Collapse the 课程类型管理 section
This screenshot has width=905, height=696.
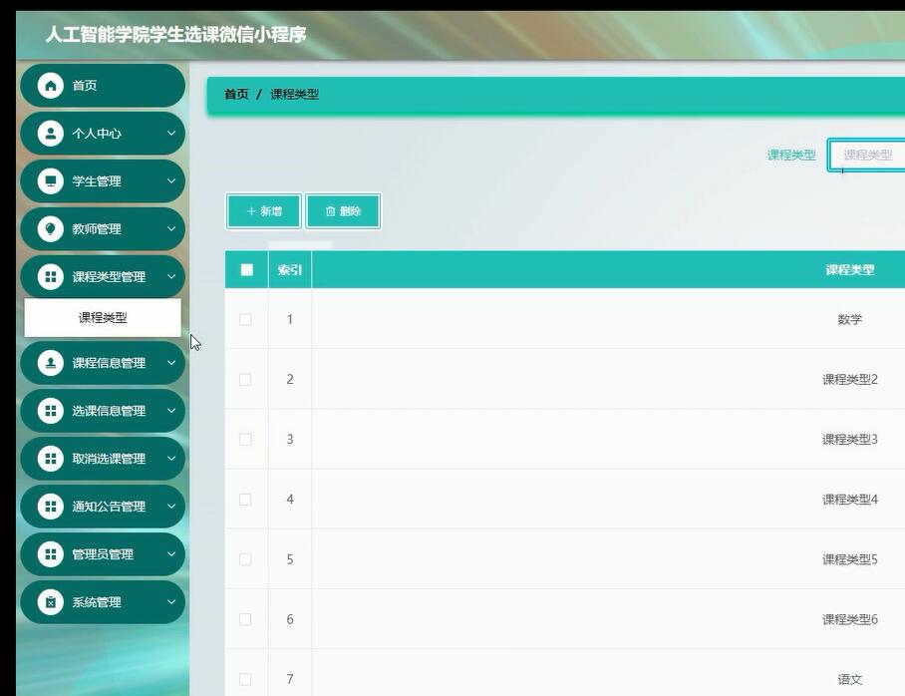[x=170, y=276]
